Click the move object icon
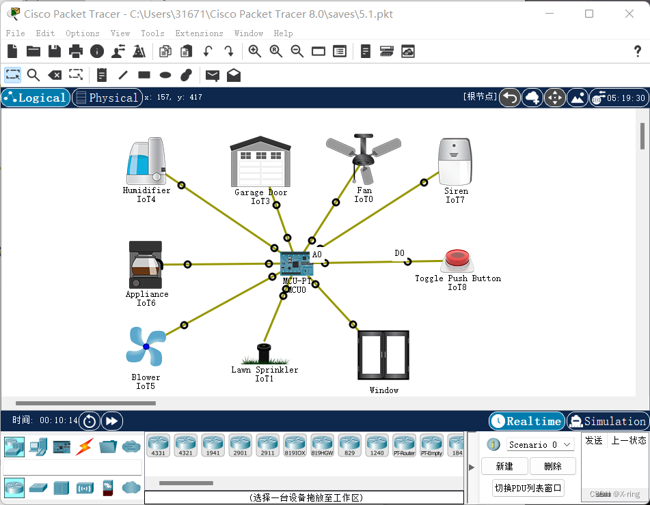 555,98
